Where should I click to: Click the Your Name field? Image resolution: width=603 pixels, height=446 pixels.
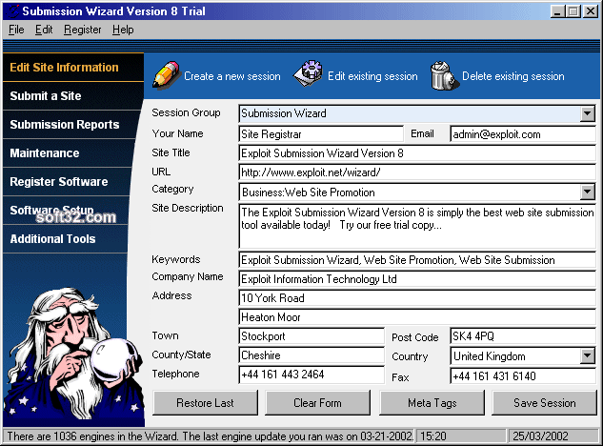pos(321,134)
